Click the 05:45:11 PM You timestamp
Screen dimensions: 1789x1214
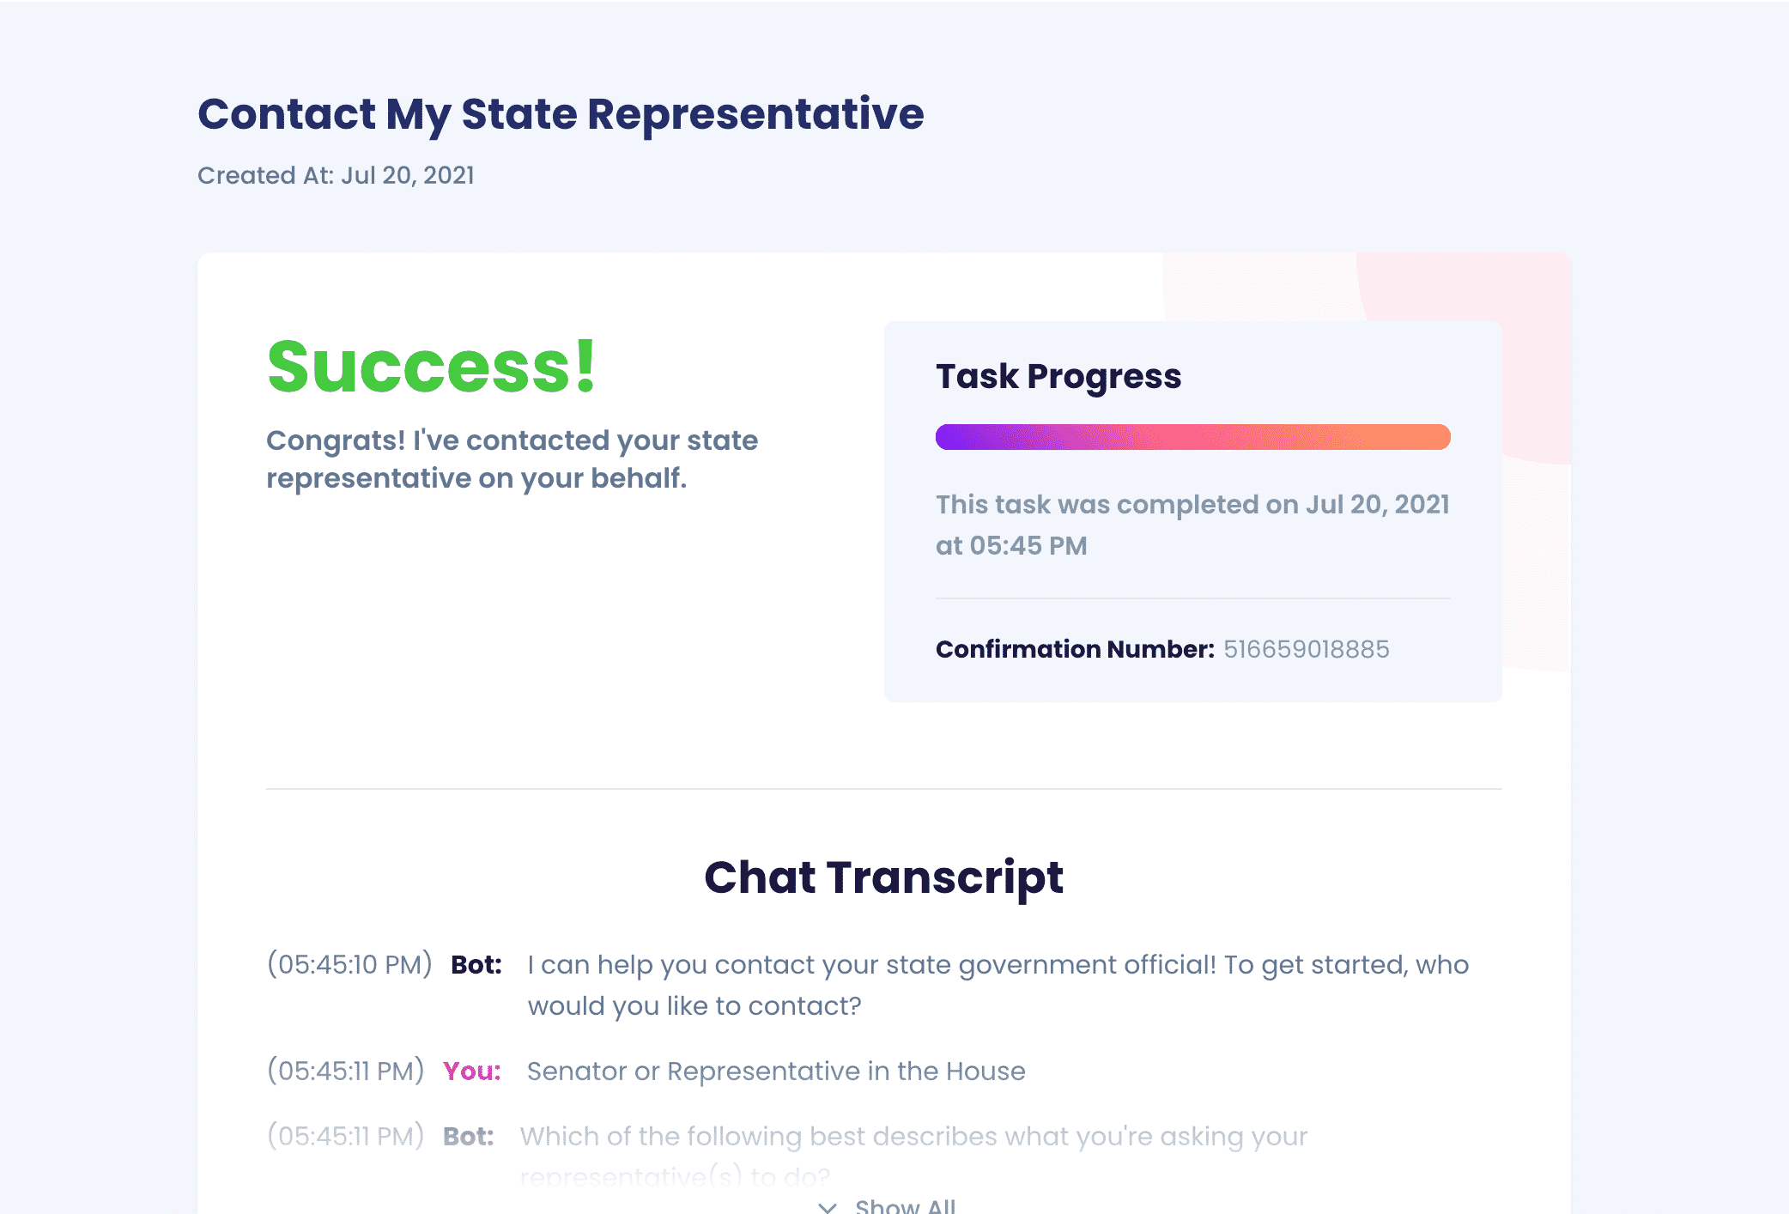pyautogui.click(x=346, y=1071)
